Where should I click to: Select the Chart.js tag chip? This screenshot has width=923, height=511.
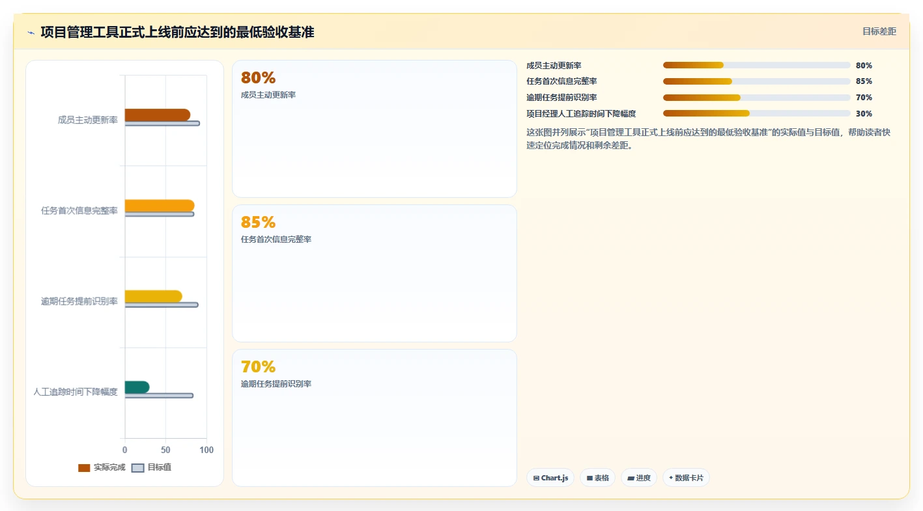[550, 478]
